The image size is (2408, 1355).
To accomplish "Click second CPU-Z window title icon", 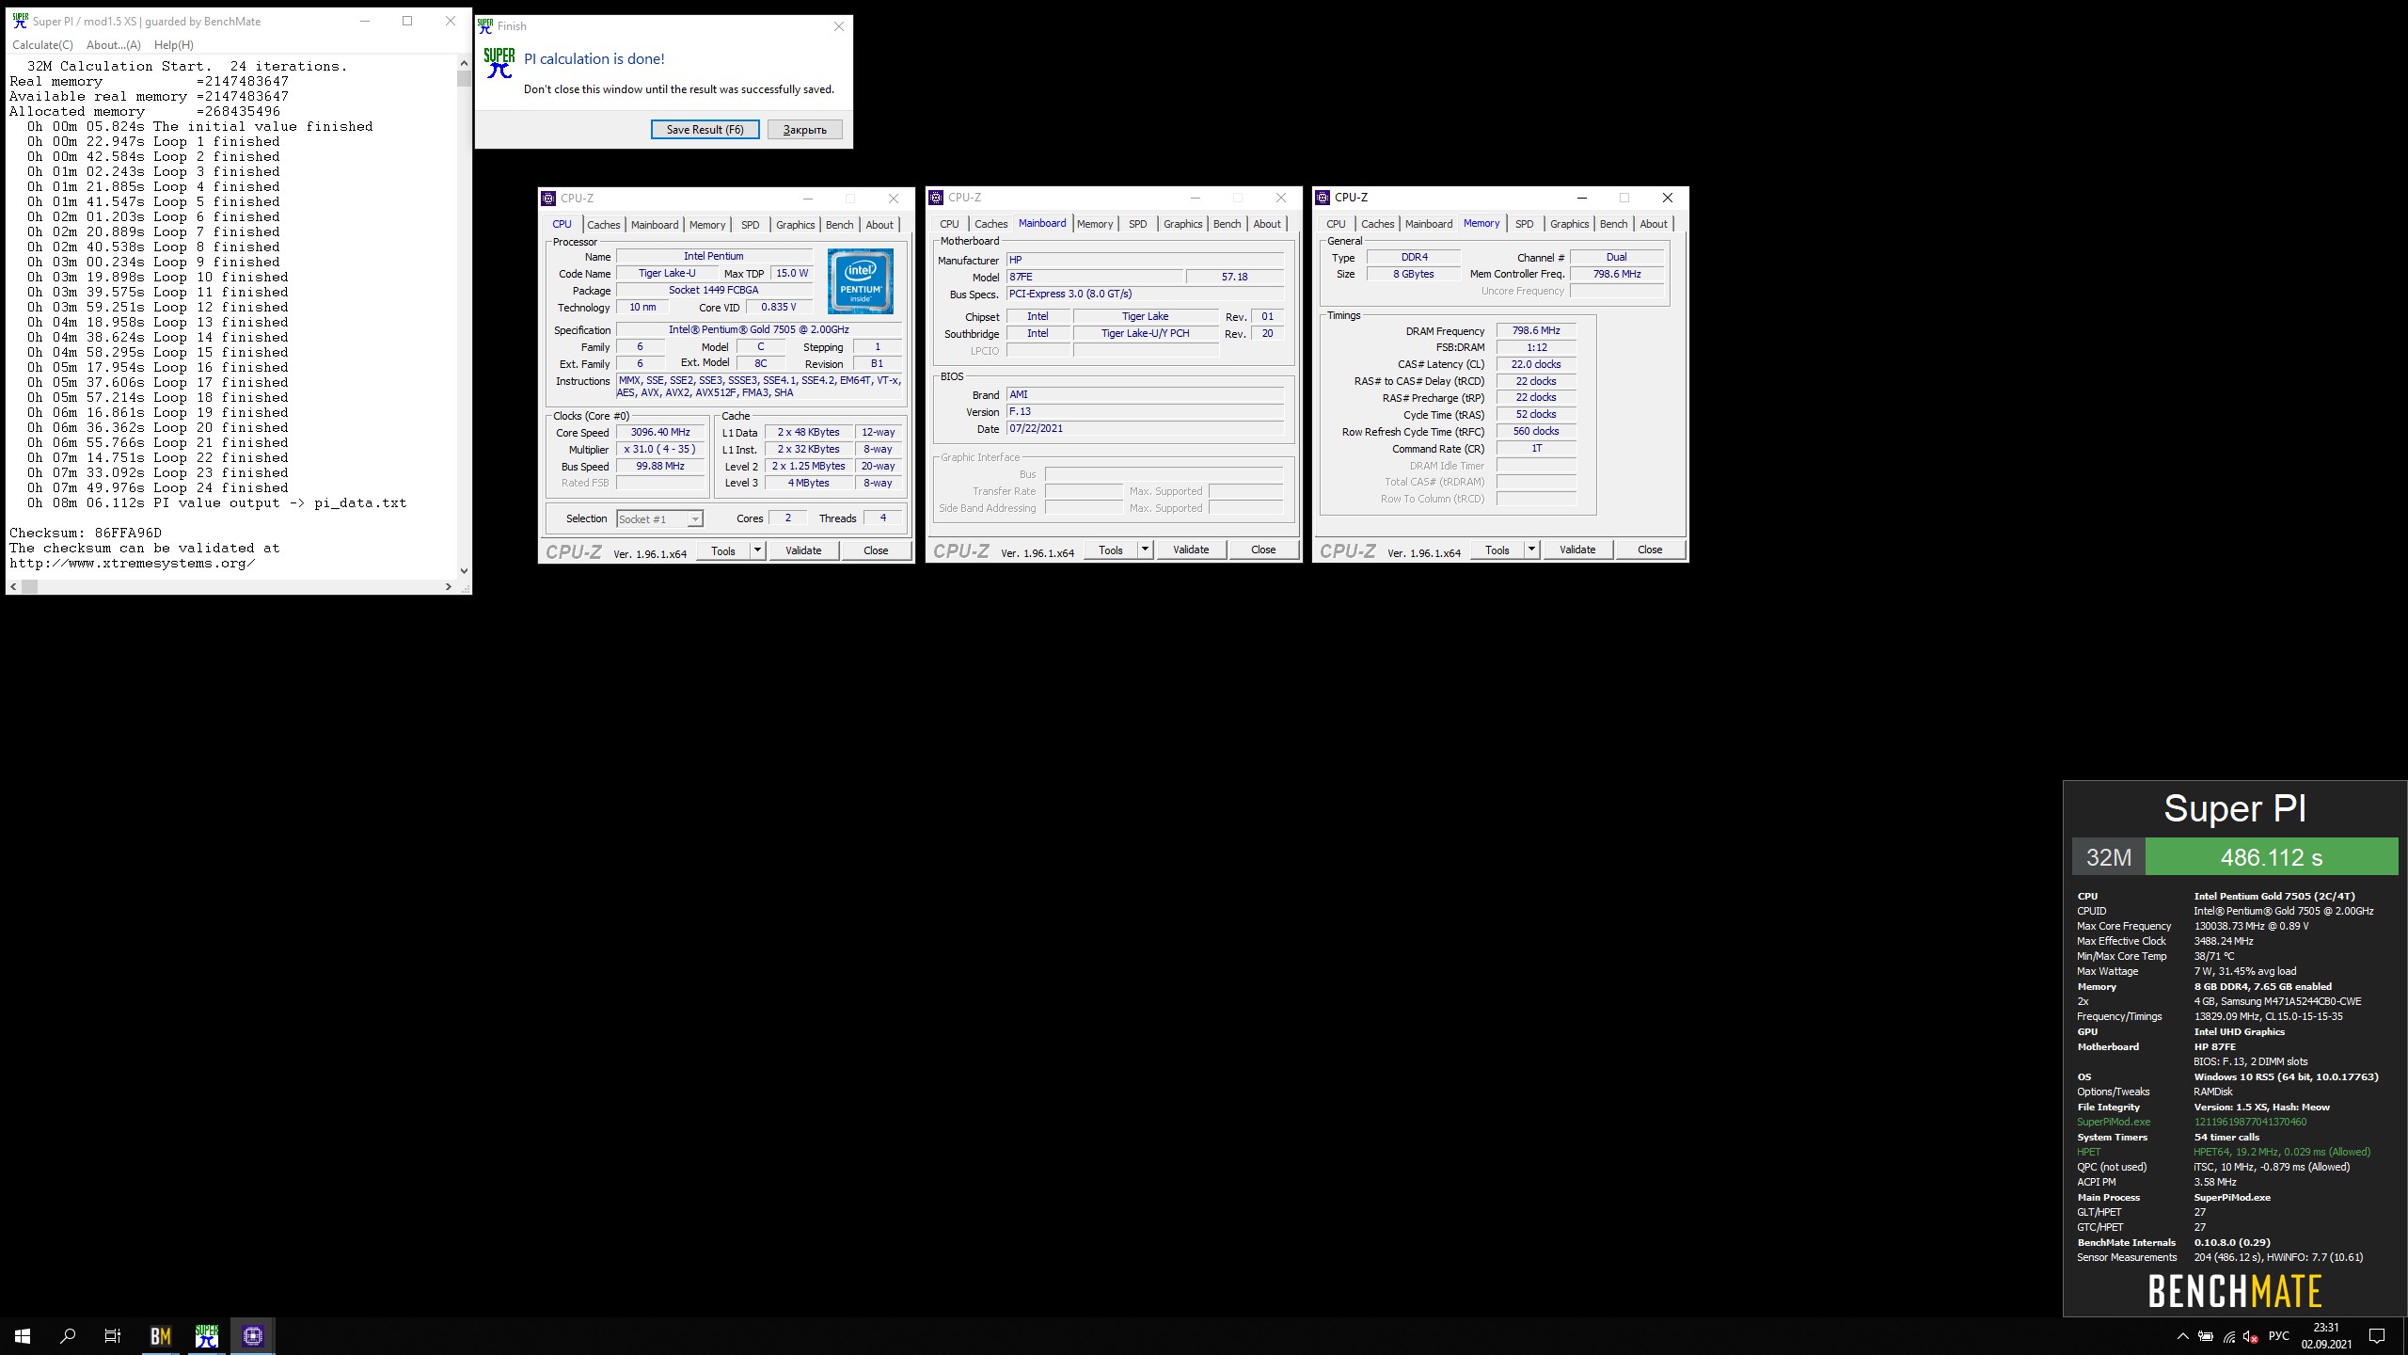I will 936,198.
